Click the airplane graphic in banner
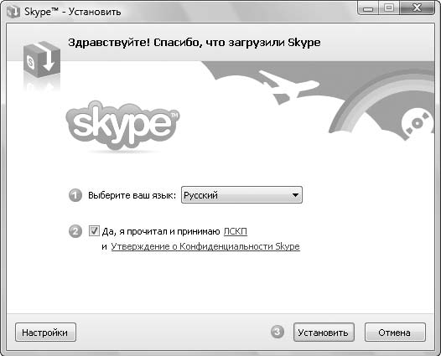The width and height of the screenshot is (441, 356). click(x=288, y=85)
